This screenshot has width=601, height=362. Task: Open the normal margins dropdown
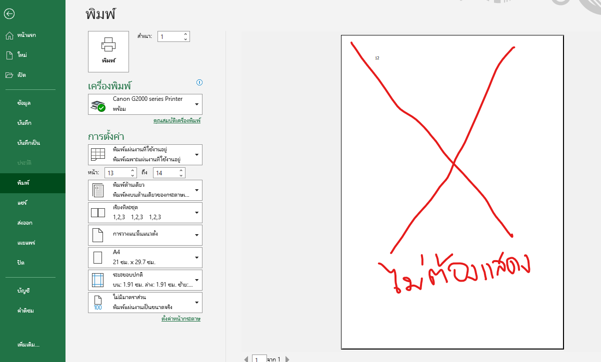[145, 280]
